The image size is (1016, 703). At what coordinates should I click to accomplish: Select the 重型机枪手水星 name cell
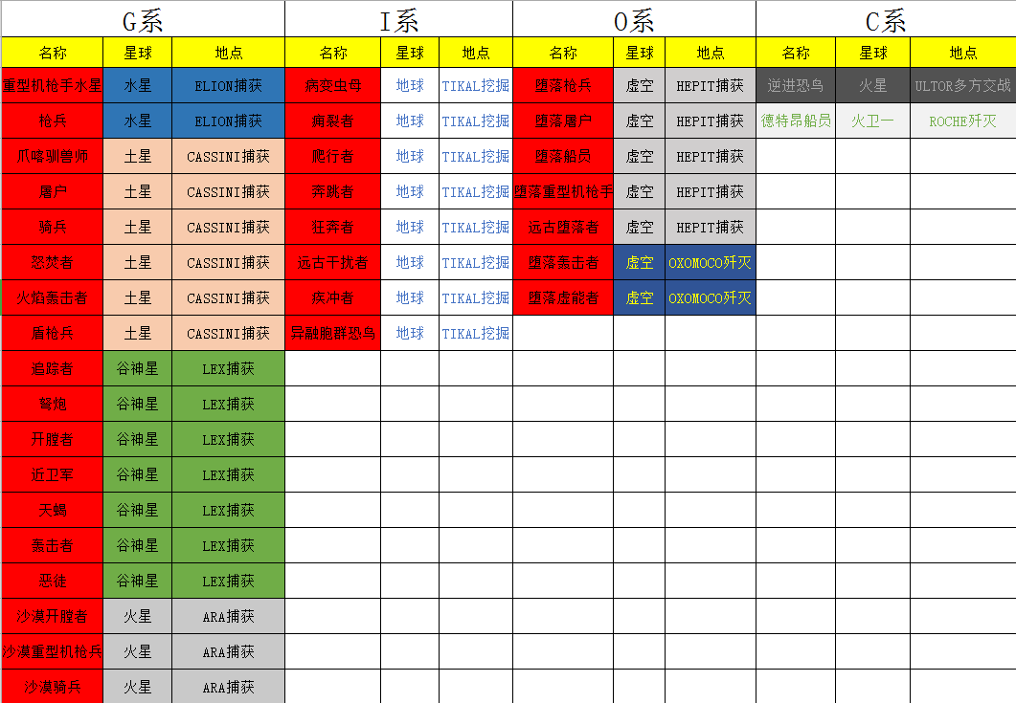click(53, 85)
